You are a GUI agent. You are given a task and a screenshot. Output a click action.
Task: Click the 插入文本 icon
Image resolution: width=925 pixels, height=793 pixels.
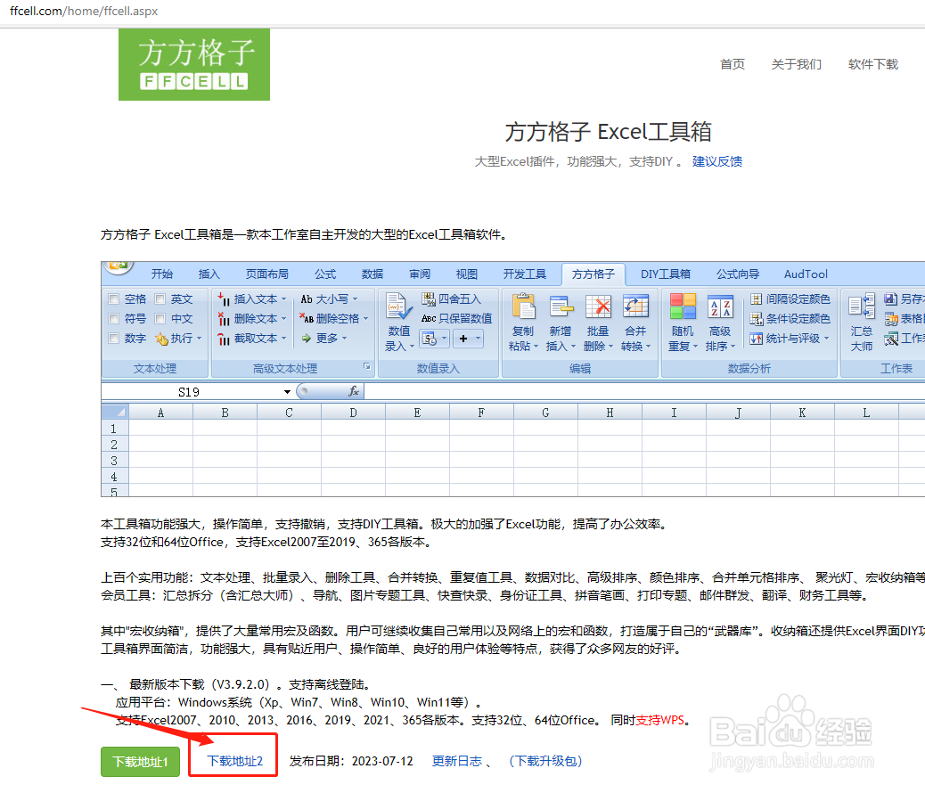[x=224, y=299]
